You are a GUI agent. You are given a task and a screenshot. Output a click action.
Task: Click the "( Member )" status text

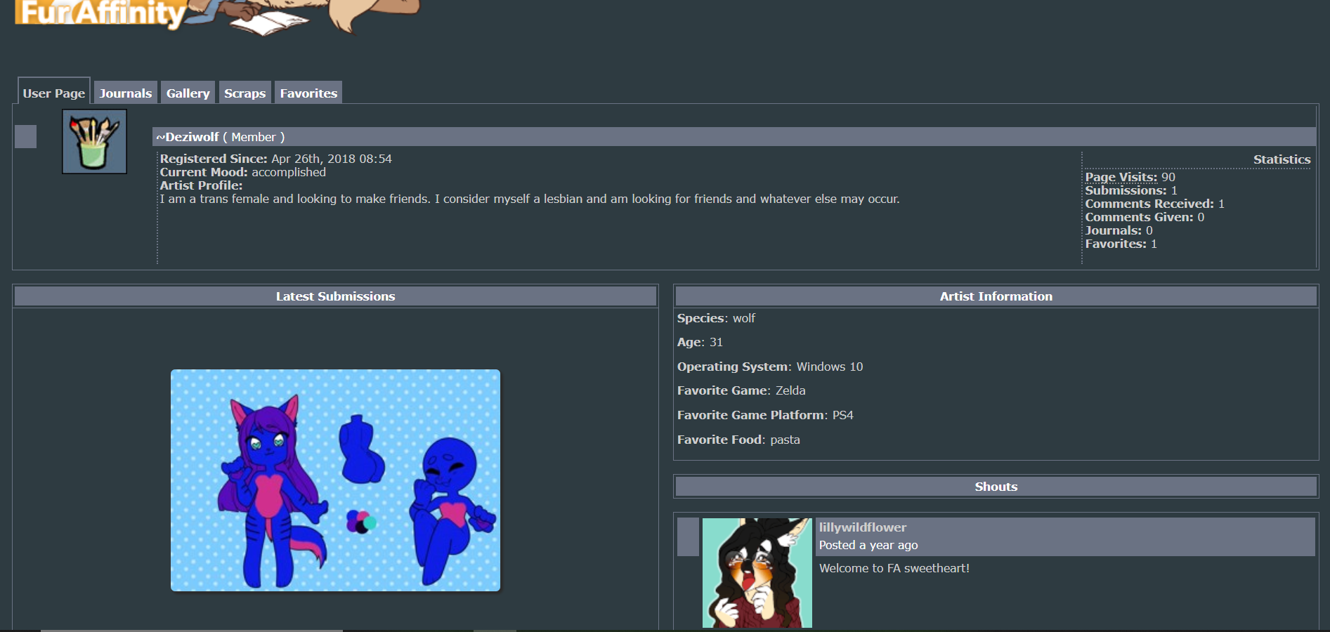(254, 137)
